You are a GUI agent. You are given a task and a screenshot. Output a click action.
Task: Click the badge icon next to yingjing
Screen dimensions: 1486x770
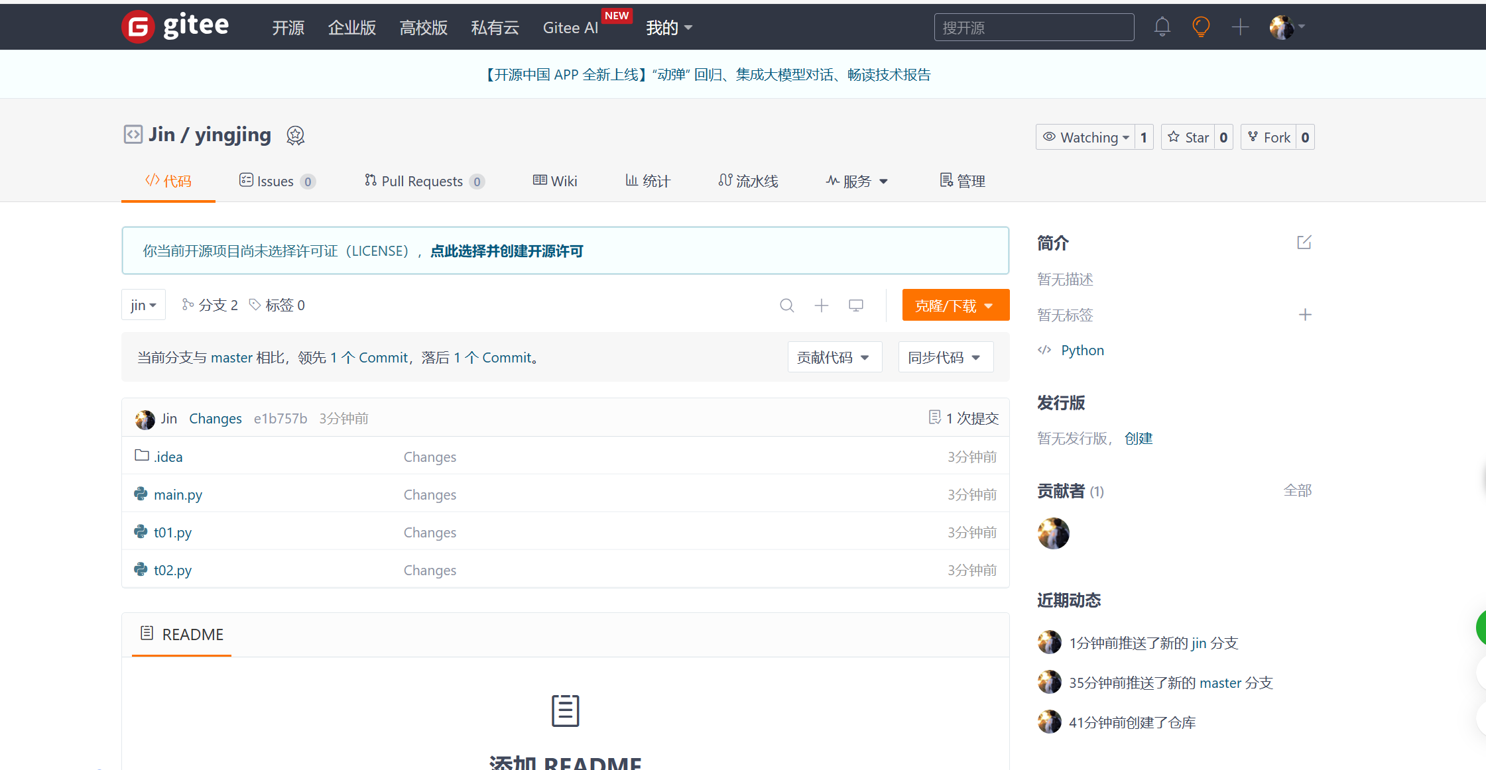295,135
